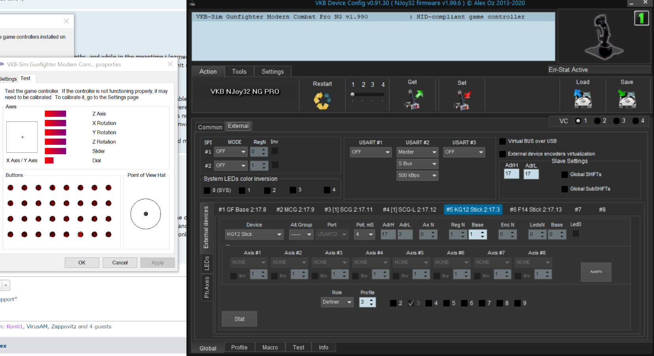Click OK in the properties dialog
654x356 pixels.
82,263
